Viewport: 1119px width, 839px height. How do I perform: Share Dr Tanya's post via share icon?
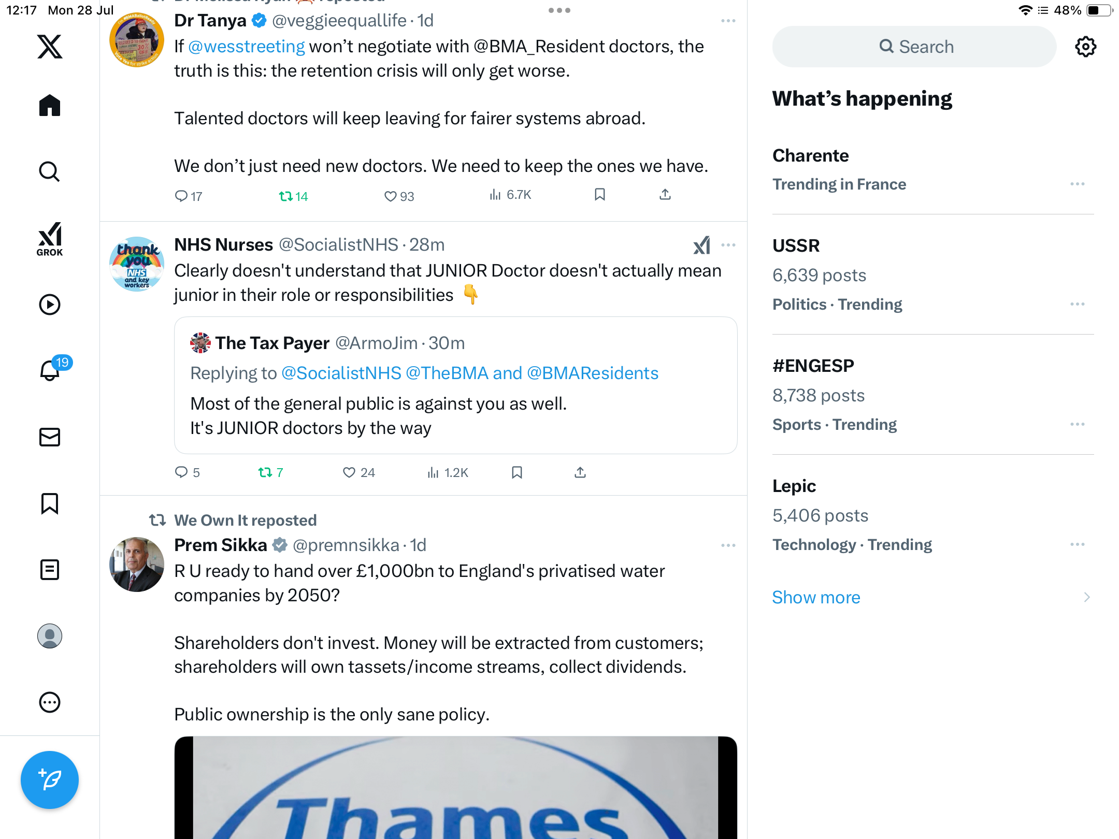coord(665,195)
